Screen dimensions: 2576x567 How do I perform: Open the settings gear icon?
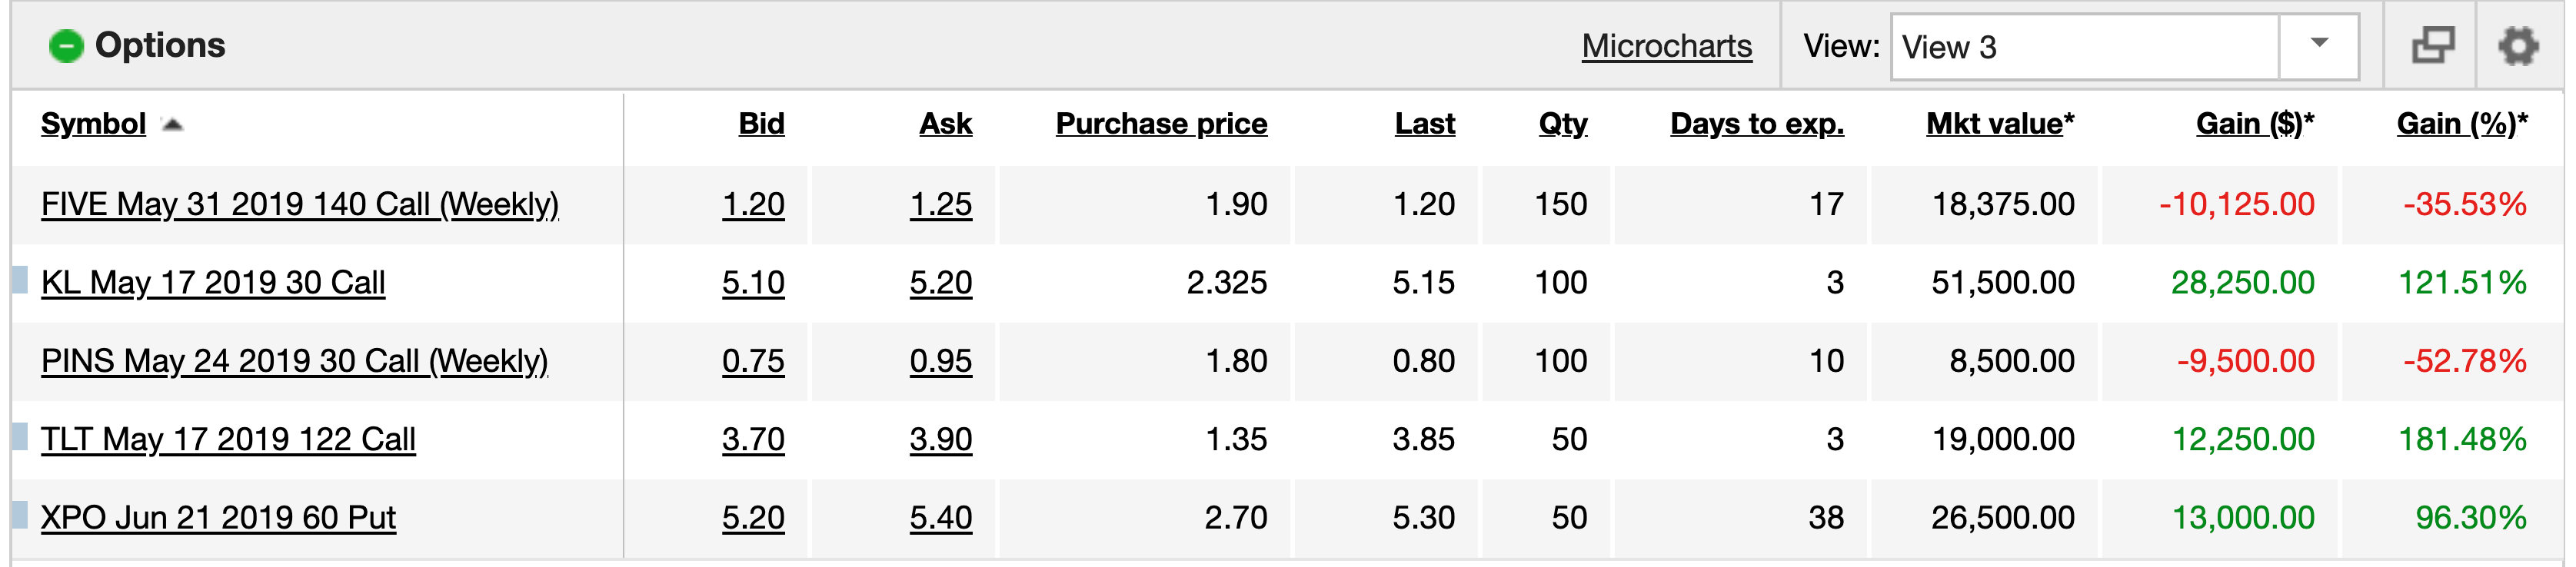pyautogui.click(x=2518, y=46)
